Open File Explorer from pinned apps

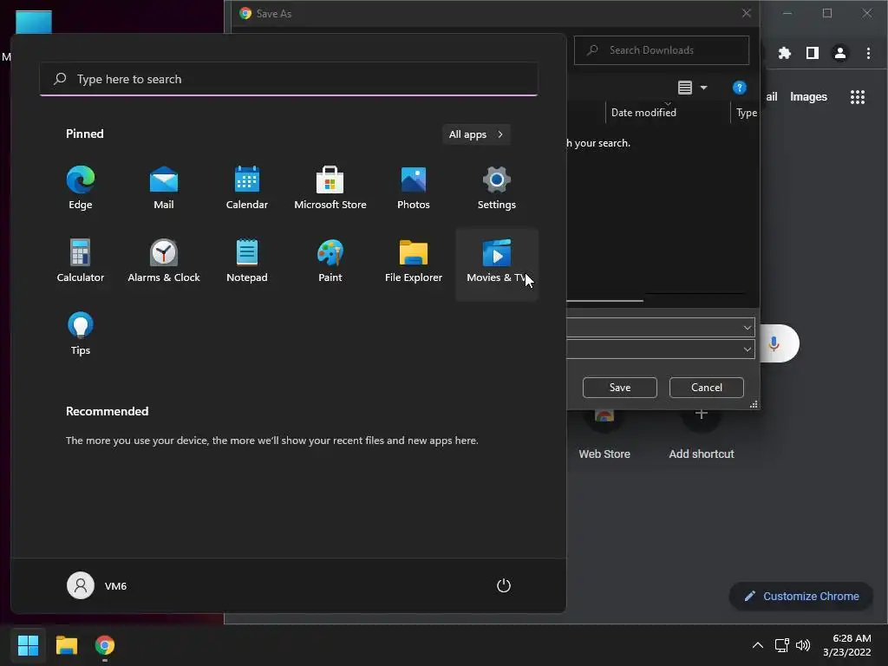point(414,261)
